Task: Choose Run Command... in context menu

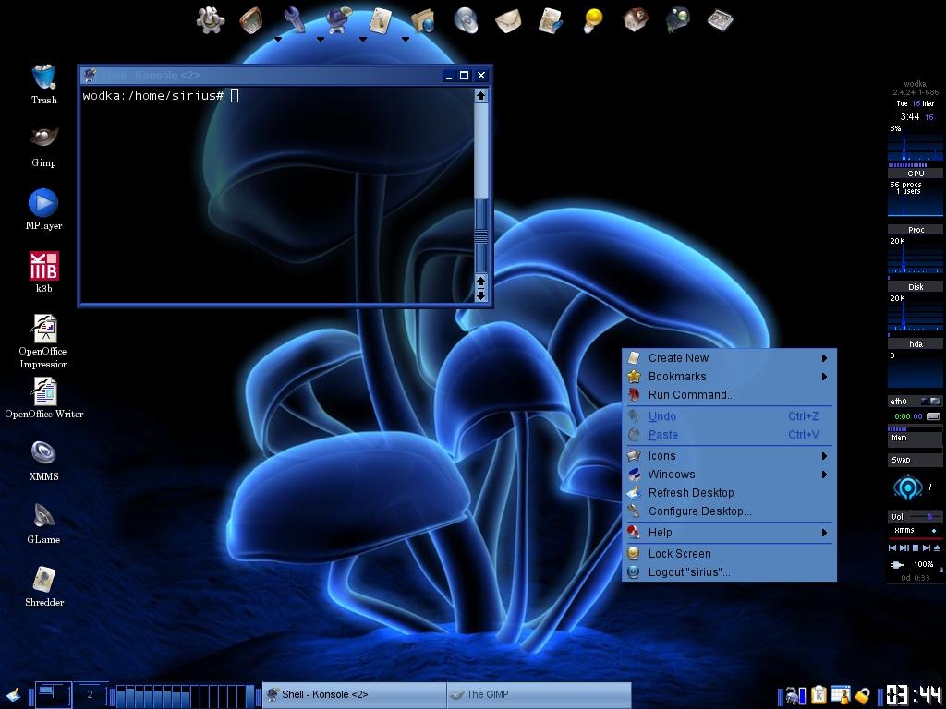Action: [691, 395]
